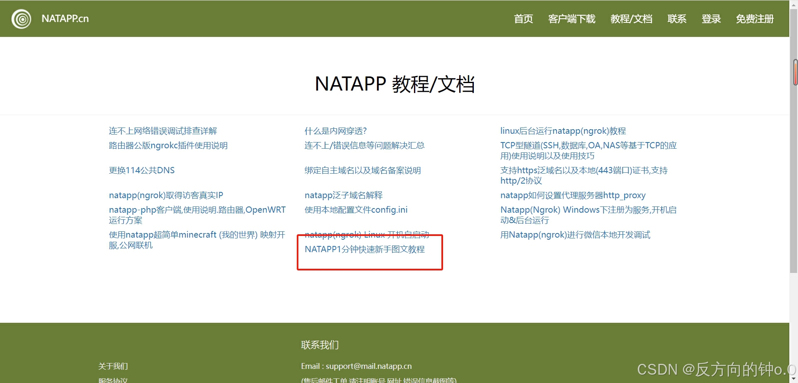
Task: Click the linux后台运行natapp(ngrok)教程 link
Action: (x=563, y=131)
